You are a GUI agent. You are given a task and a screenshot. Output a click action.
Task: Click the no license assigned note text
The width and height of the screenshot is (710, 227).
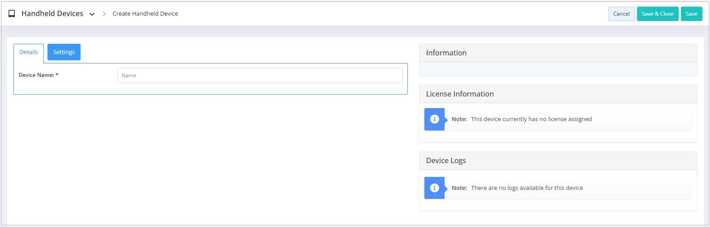[531, 119]
